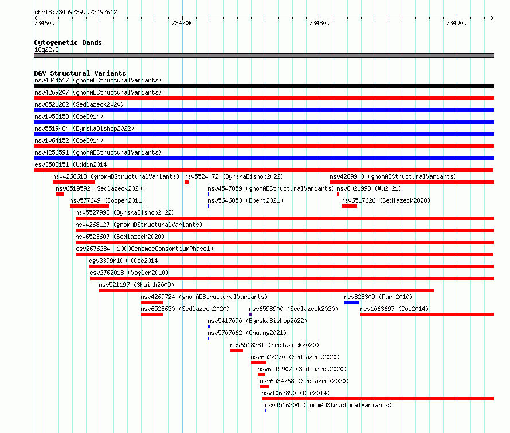Open the nsv1063697 (Coe2014) label
The height and width of the screenshot is (433, 510).
[x=394, y=309]
